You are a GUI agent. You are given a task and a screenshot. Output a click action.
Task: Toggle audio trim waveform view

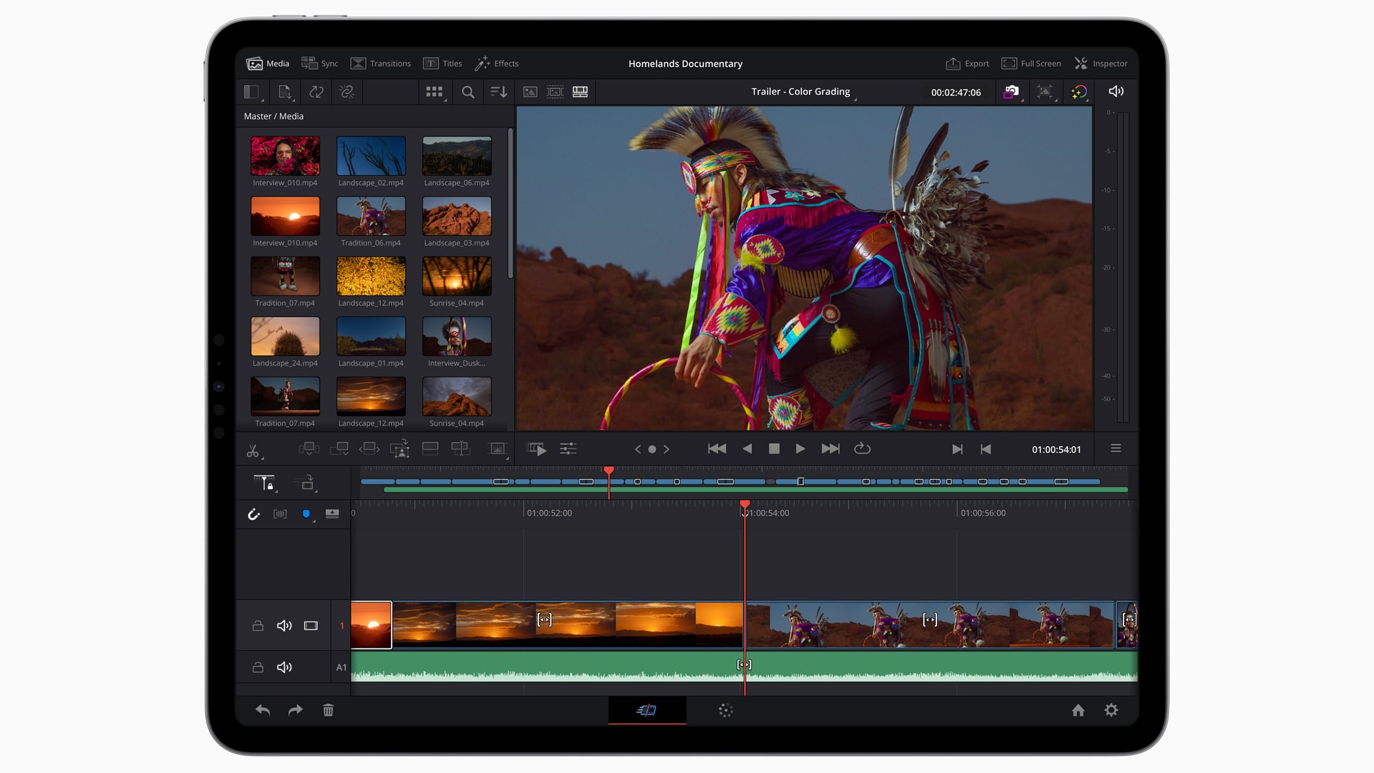coord(280,514)
